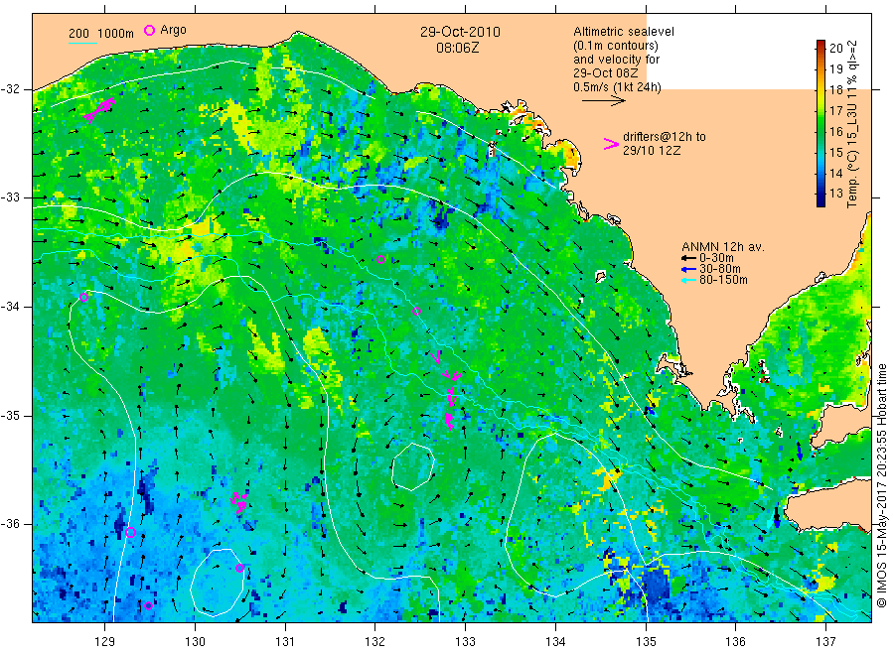The image size is (894, 655).
Task: Select the Argo float marker near 36.4°S 130.5°E
Action: click(240, 568)
